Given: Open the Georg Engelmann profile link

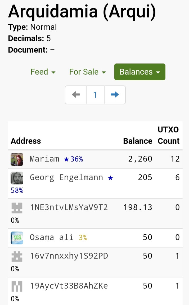Looking at the screenshot, I should coord(66,177).
